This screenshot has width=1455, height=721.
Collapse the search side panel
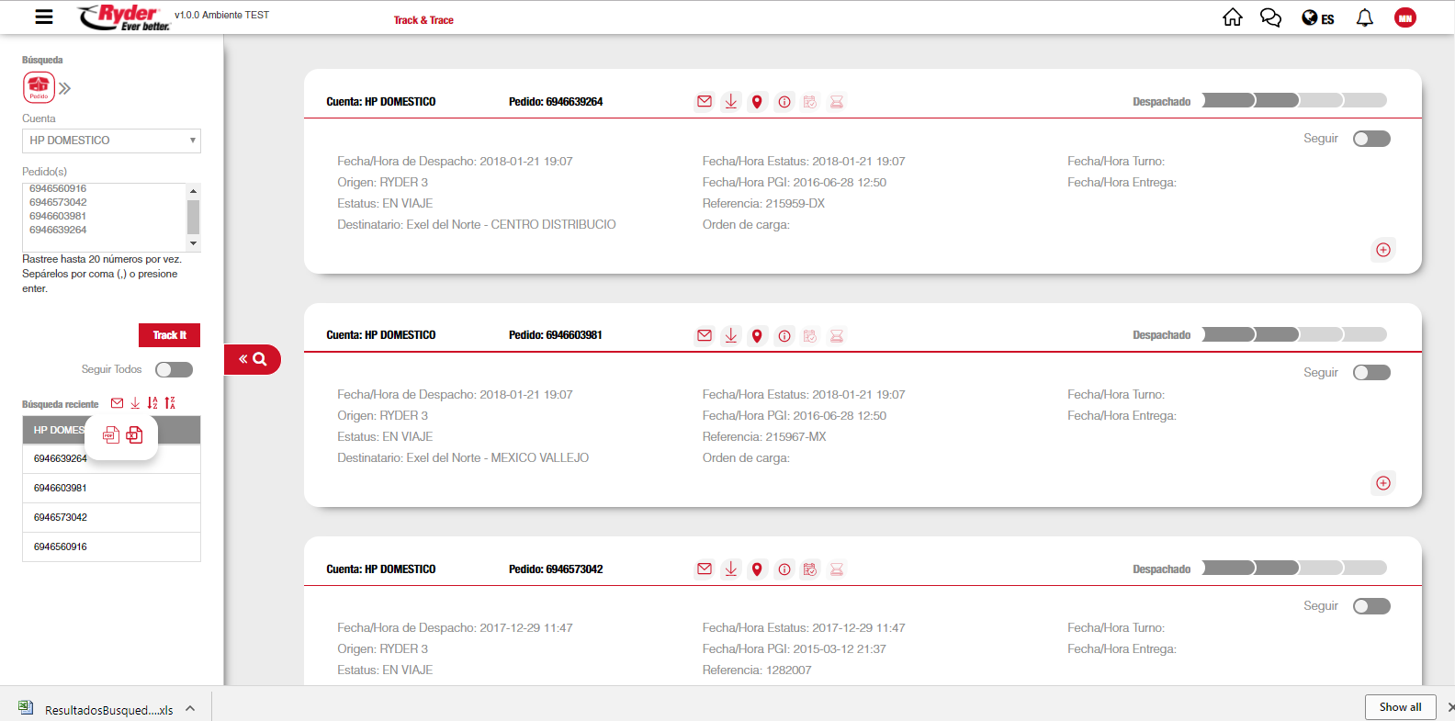point(252,359)
